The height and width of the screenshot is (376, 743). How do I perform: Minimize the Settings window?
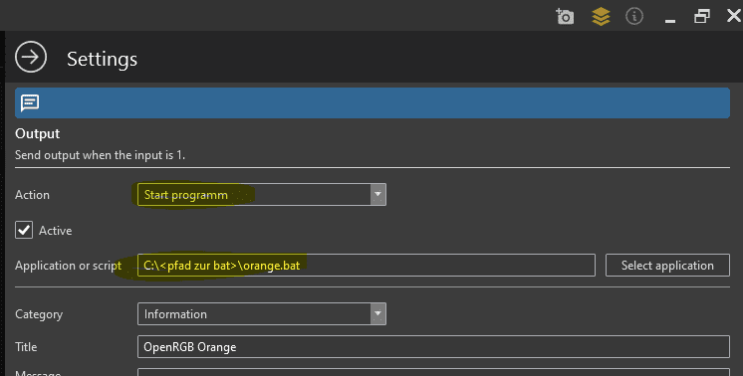670,20
